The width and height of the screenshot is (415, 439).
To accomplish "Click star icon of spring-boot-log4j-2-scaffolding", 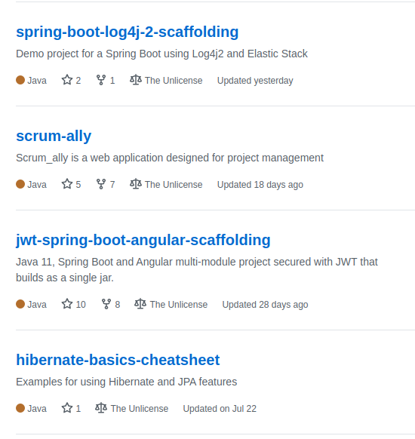I will click(x=67, y=80).
